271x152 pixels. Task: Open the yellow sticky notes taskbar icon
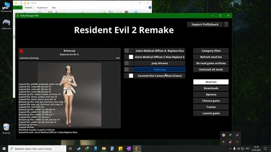(120, 149)
